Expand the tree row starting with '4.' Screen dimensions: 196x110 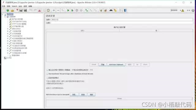pyautogui.click(x=8, y=38)
